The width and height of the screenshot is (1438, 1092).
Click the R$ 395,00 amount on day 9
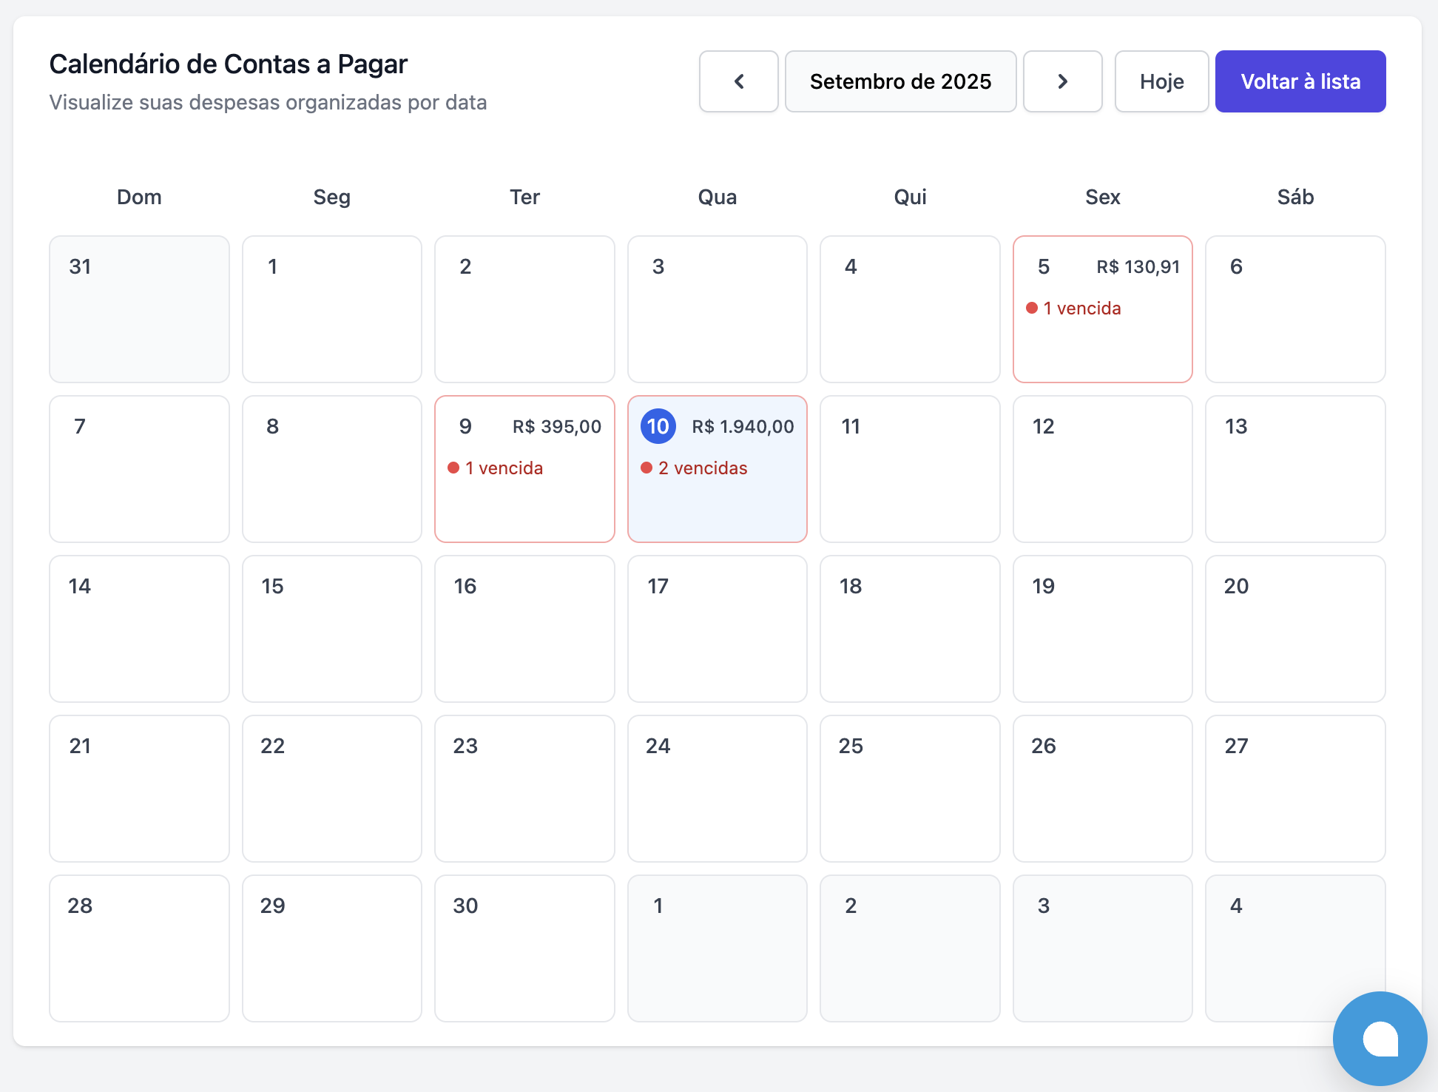[x=557, y=427]
